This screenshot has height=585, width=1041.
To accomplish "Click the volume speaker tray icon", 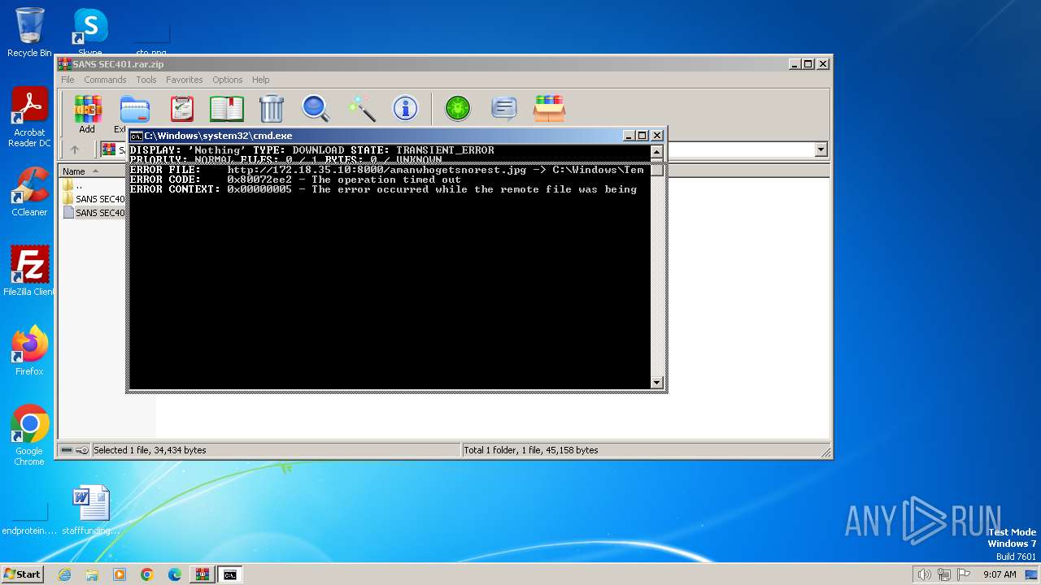I will (924, 574).
